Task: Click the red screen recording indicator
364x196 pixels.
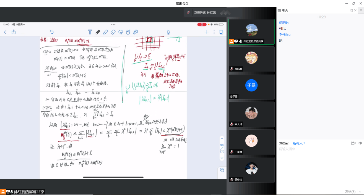Action: pyautogui.click(x=202, y=25)
